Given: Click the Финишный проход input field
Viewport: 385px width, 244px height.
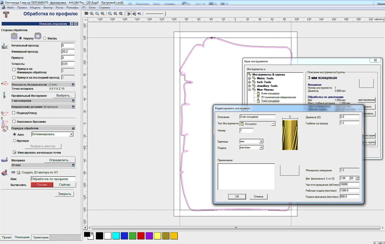Looking at the screenshot, I should pos(68,51).
